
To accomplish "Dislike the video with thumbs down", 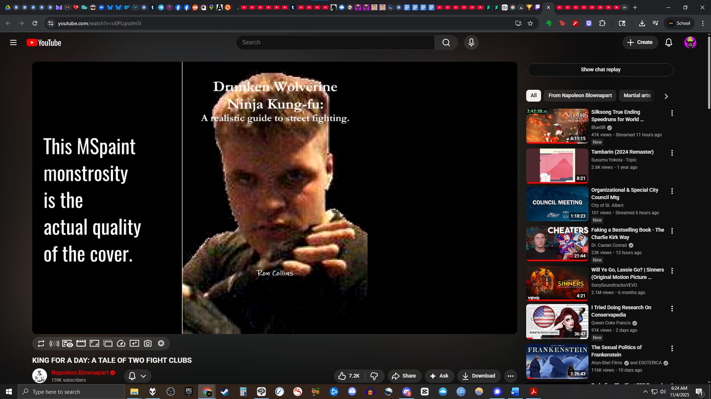I will coord(374,376).
